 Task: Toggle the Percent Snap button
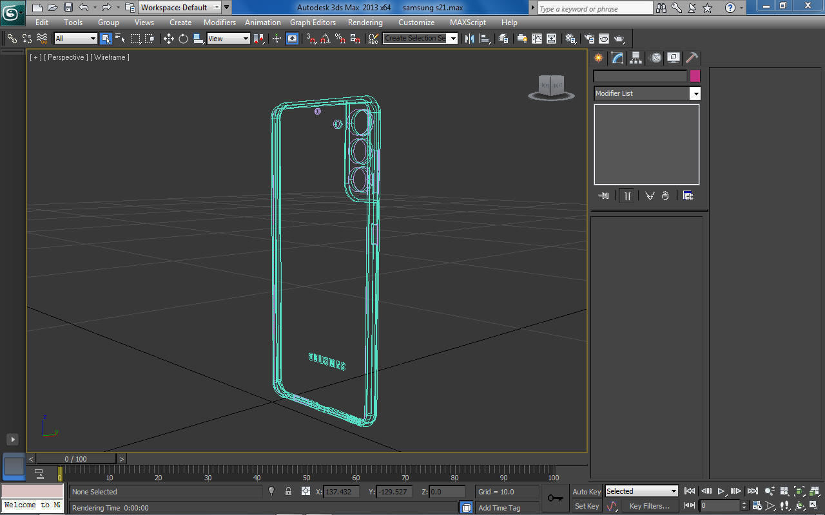point(341,39)
